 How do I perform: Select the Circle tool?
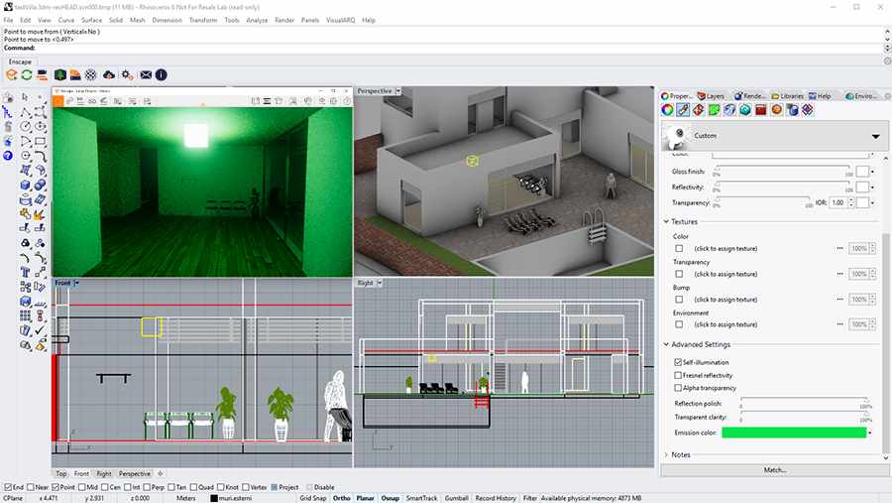(25, 126)
